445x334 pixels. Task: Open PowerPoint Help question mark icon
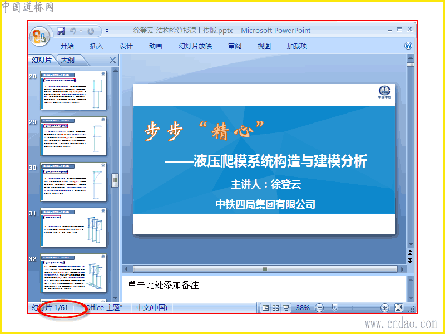(x=408, y=46)
